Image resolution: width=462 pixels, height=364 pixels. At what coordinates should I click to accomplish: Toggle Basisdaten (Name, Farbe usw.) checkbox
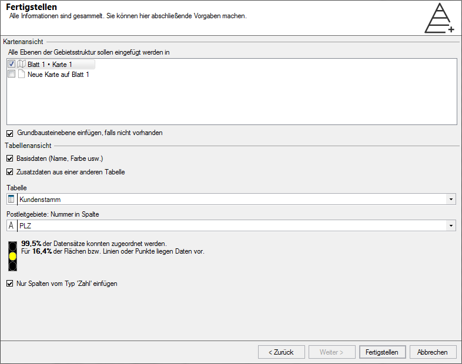coord(10,159)
